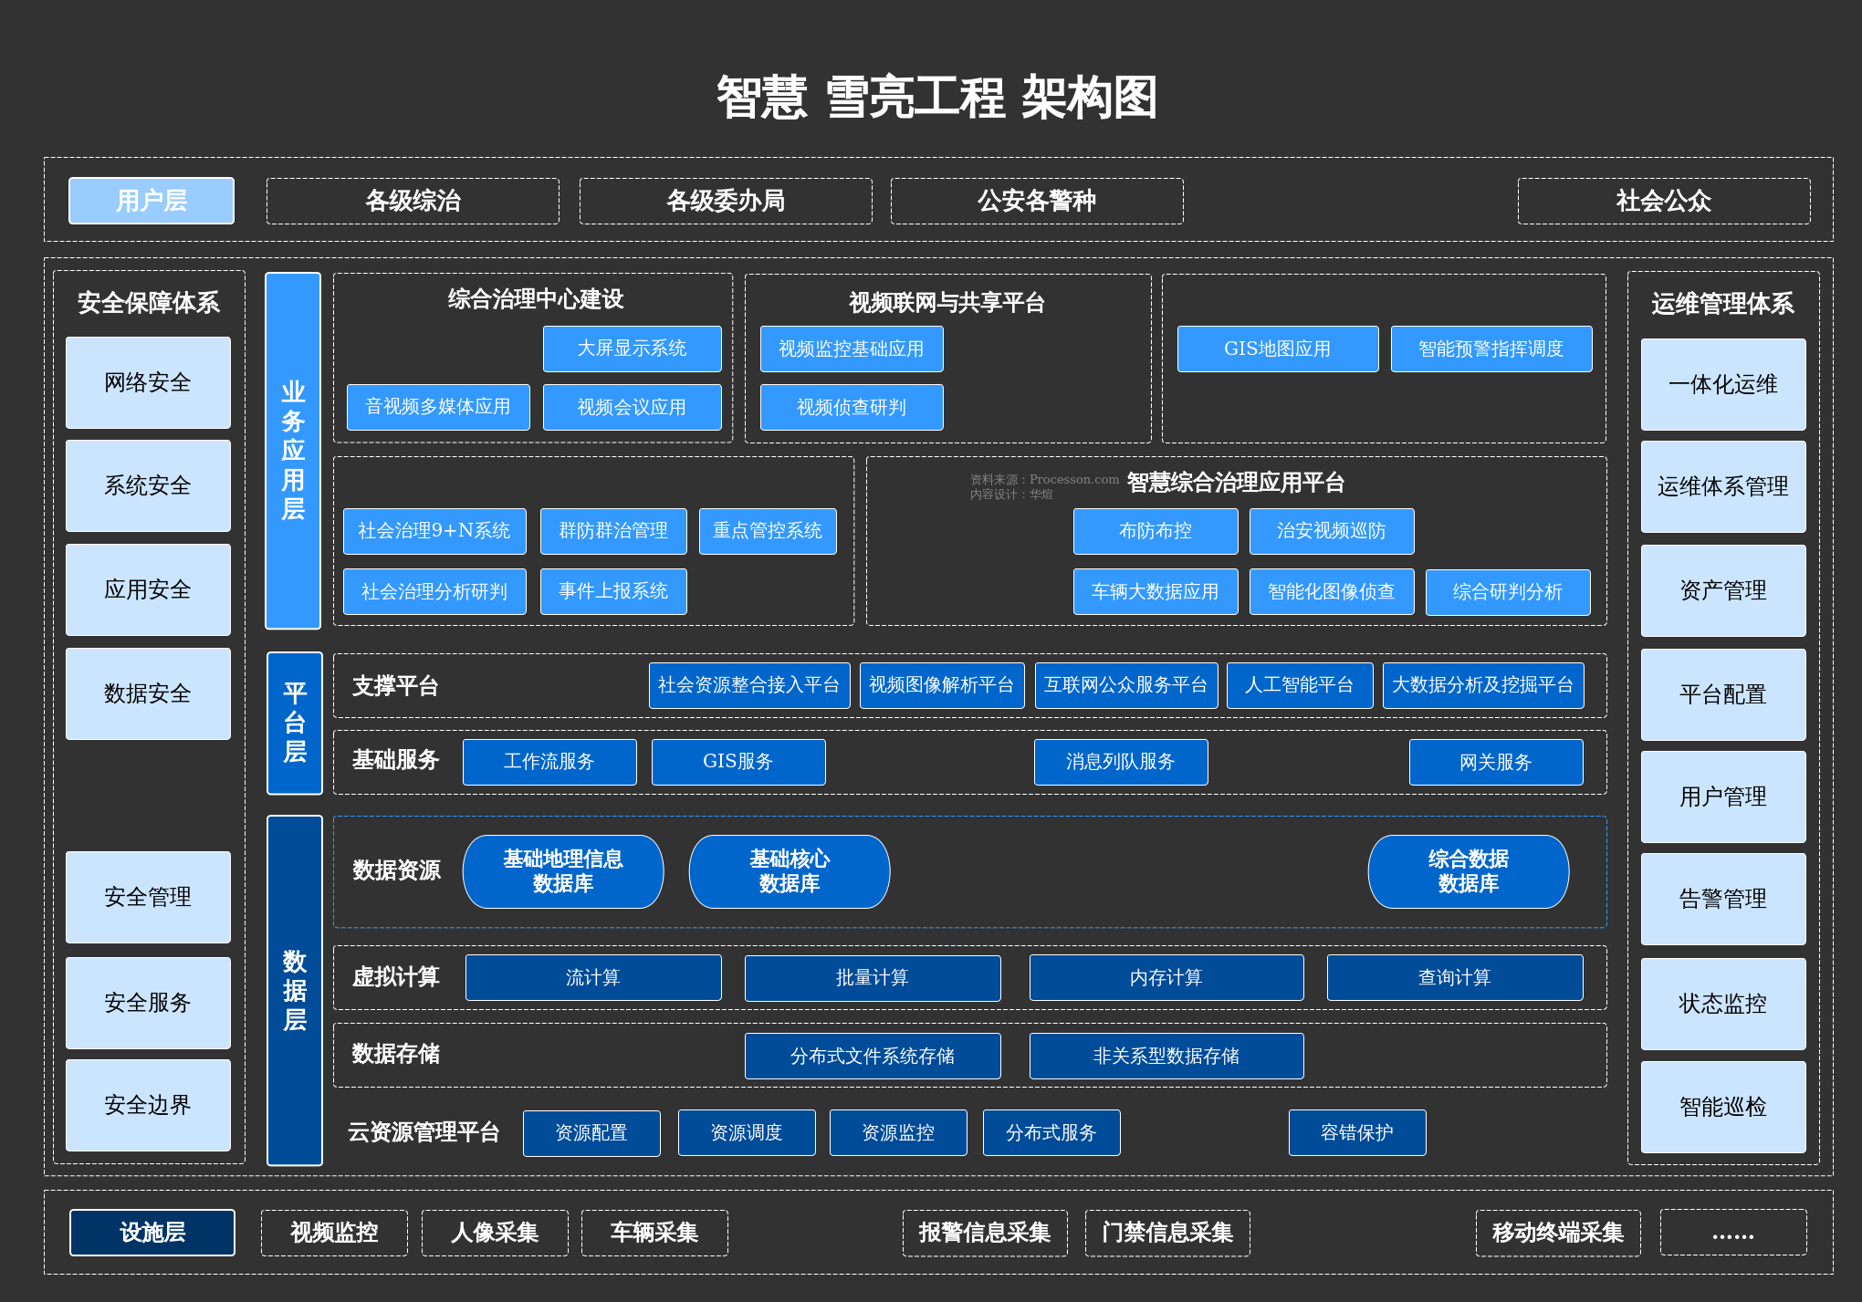The image size is (1862, 1302).
Task: Enable the 容错保护 block
Action: [x=1356, y=1132]
